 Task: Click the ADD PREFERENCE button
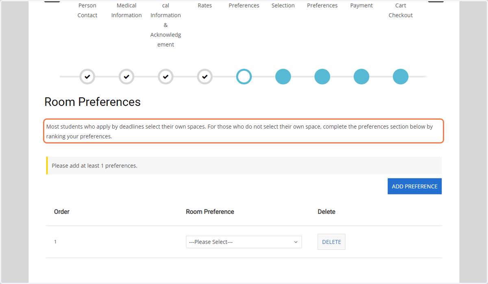pos(414,186)
